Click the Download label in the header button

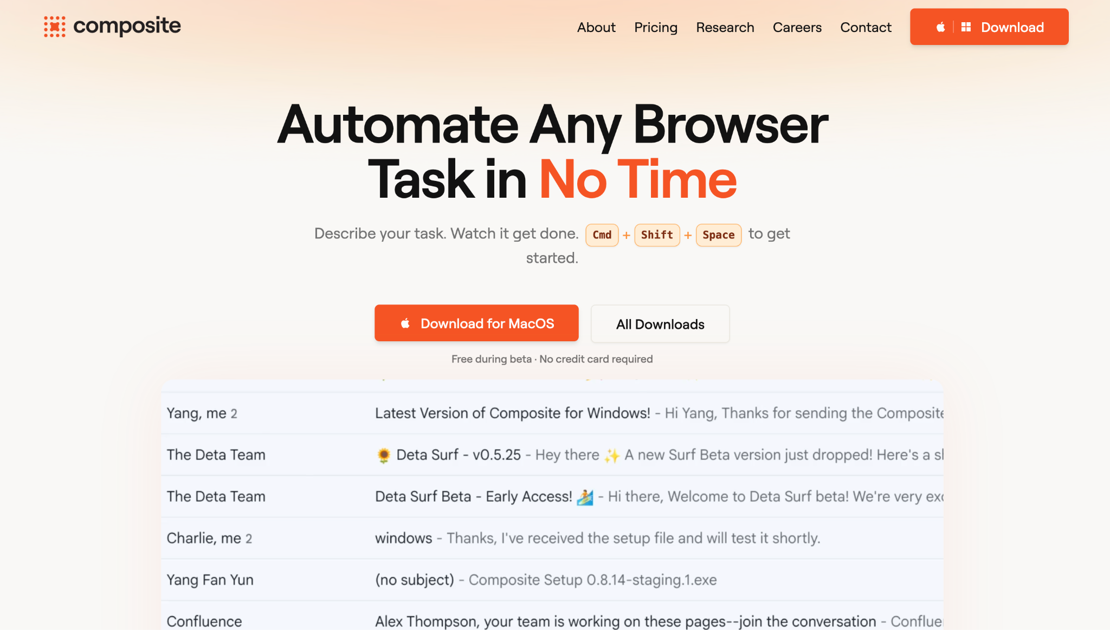tap(1012, 27)
